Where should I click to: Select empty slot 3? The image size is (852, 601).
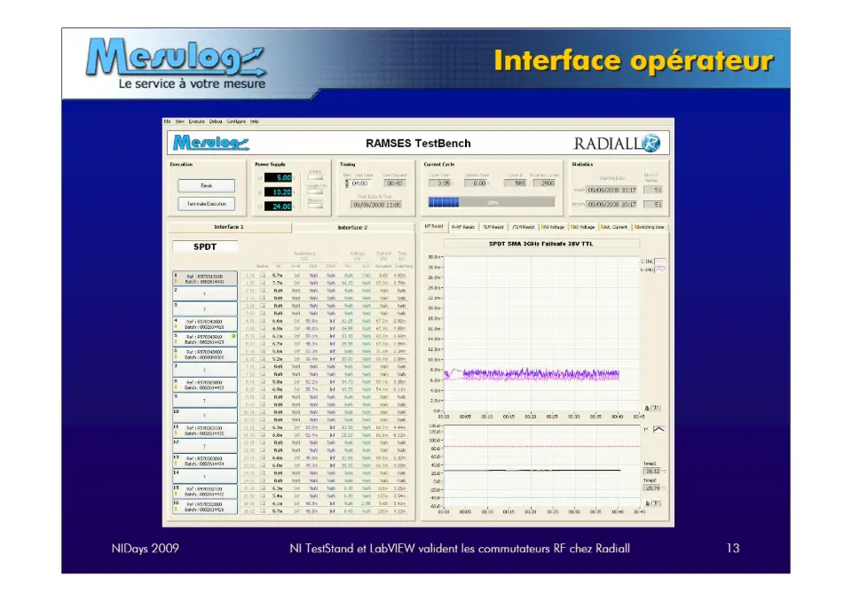205,308
